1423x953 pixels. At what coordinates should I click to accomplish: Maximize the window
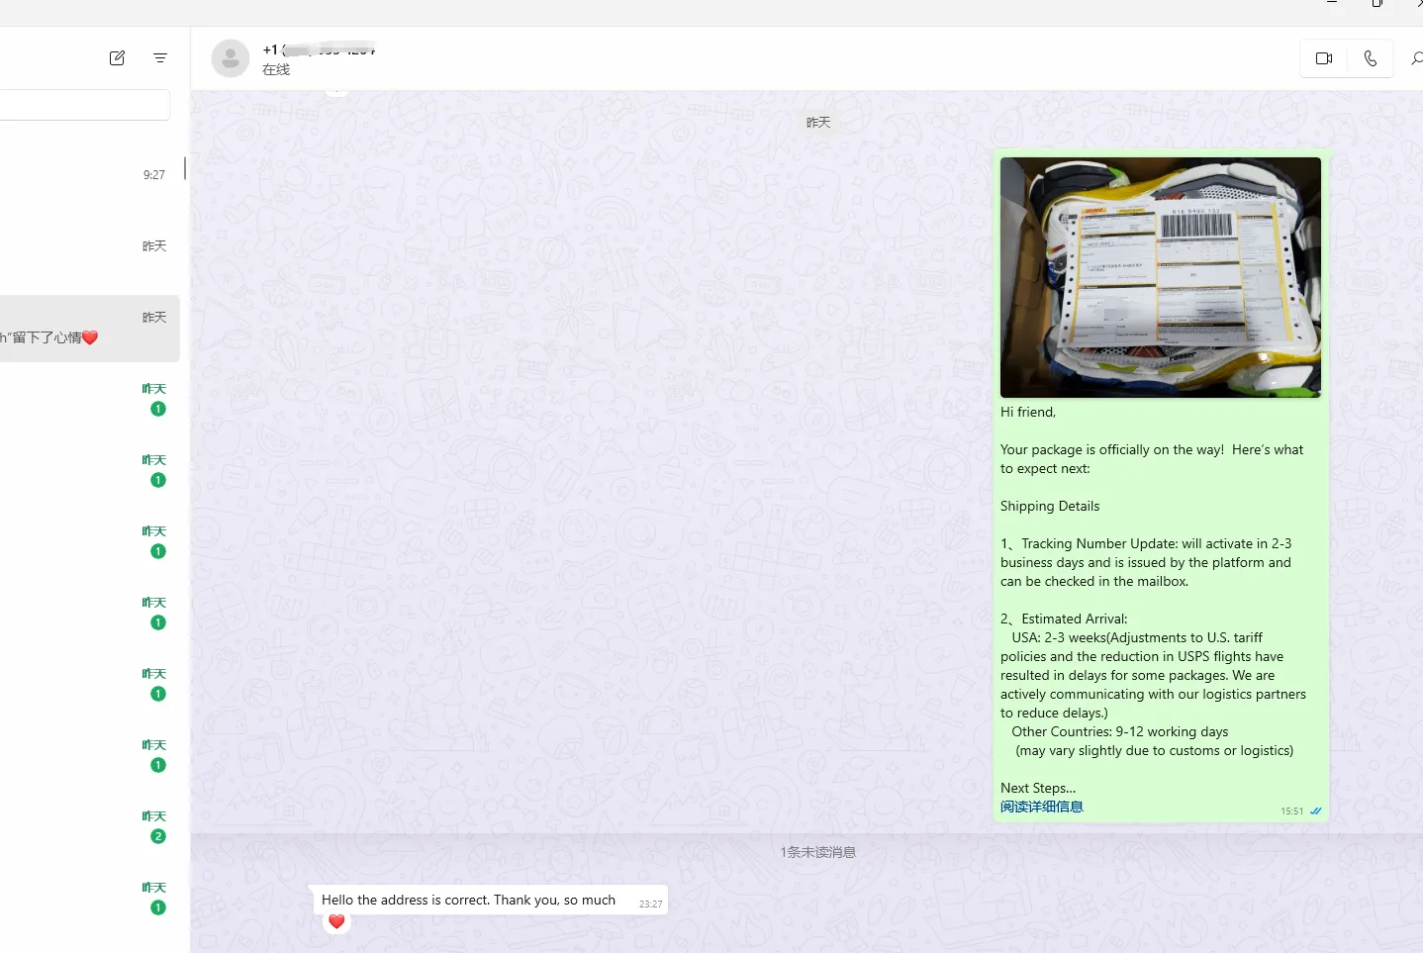click(x=1376, y=4)
